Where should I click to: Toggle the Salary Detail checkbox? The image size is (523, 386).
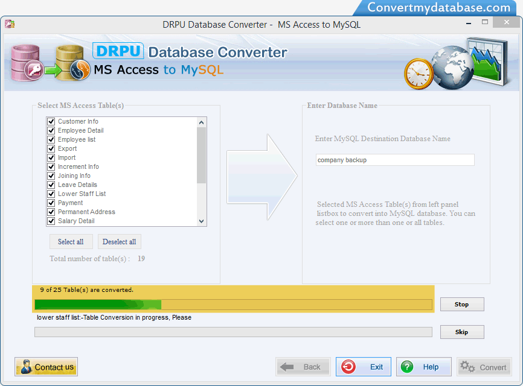tap(51, 221)
